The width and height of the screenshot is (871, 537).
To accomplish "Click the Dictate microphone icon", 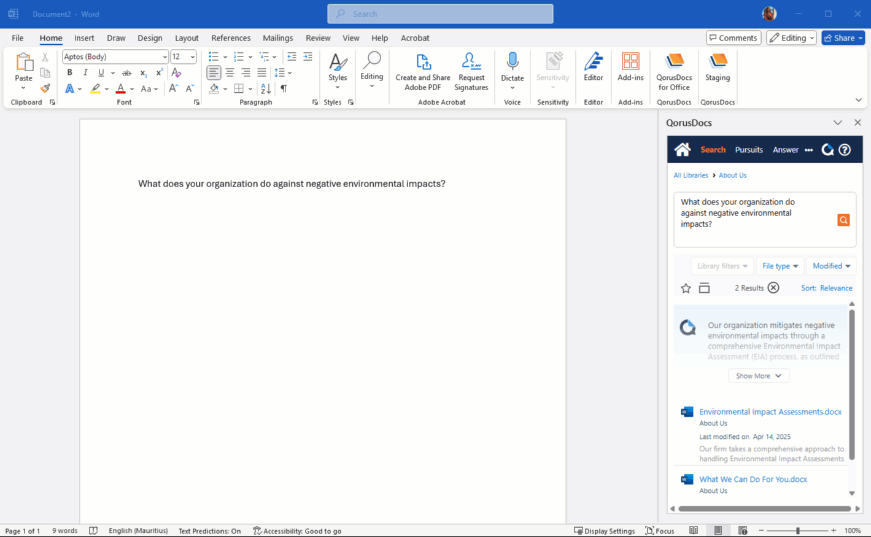I will (x=512, y=62).
